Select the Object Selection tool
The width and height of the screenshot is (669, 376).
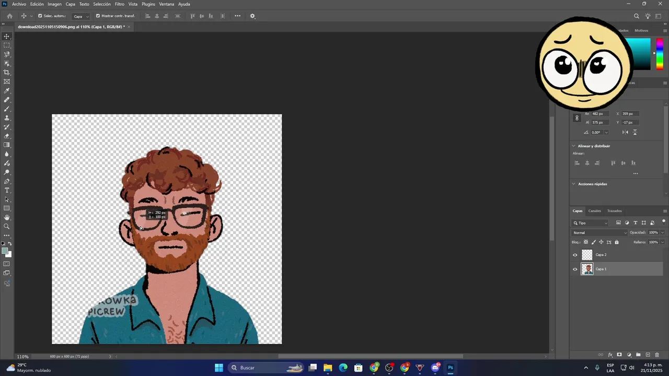click(x=7, y=64)
